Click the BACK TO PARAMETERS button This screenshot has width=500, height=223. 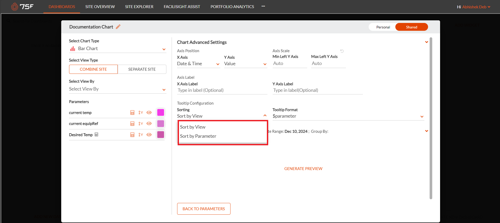point(204,209)
